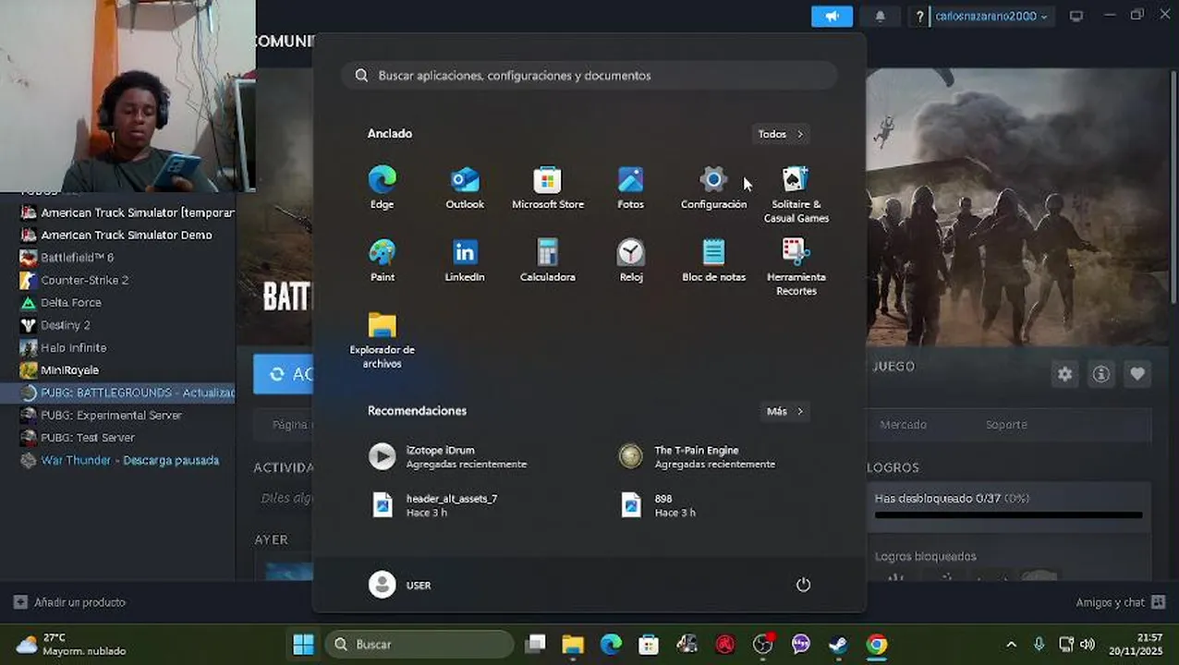Image resolution: width=1179 pixels, height=665 pixels.
Task: Open the Paint app
Action: [x=382, y=260]
